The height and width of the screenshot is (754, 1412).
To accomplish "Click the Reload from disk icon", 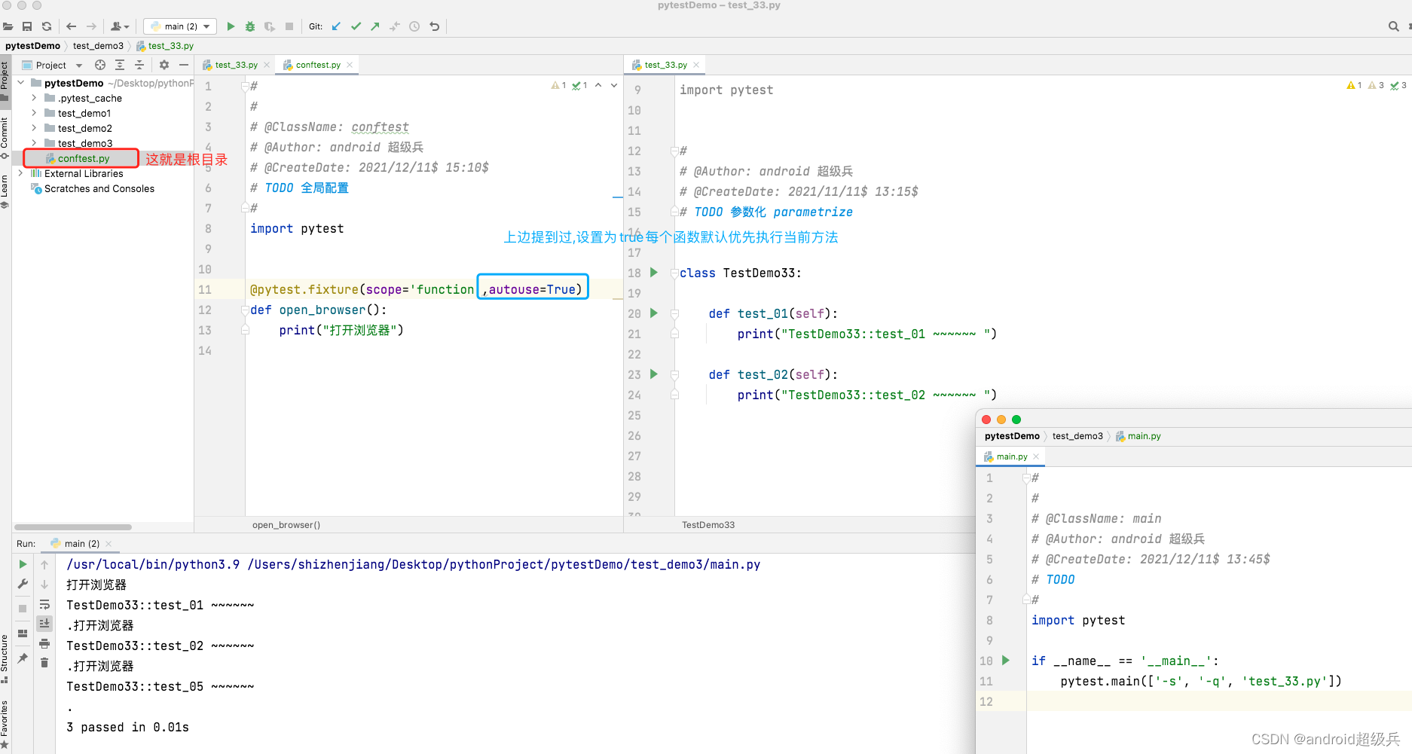I will point(47,26).
